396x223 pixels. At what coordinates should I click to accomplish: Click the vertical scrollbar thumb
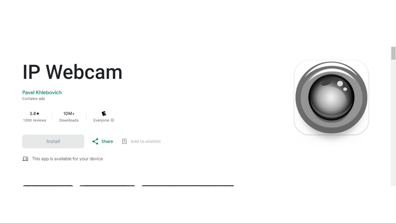[393, 53]
